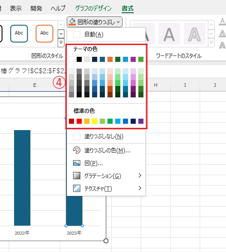Select the 2022年 chart bar
Viewport: 226px width, 252px height.
point(22,178)
